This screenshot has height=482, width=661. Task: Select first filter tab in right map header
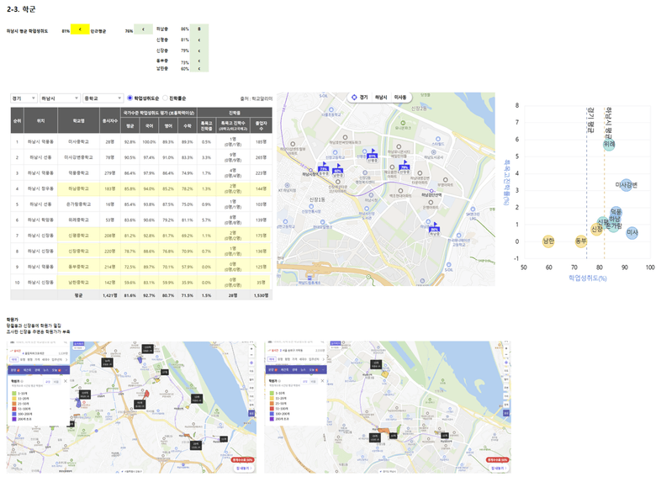point(272,359)
